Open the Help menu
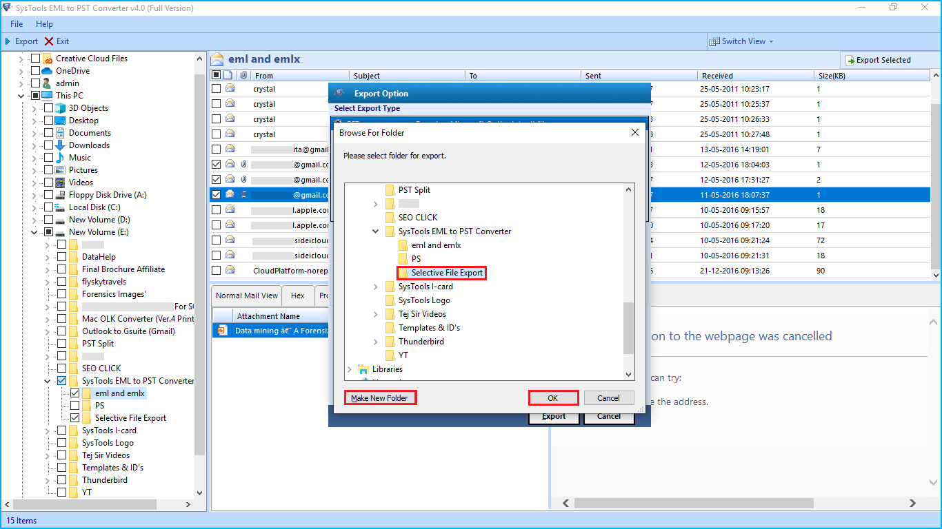942x529 pixels. 44,24
